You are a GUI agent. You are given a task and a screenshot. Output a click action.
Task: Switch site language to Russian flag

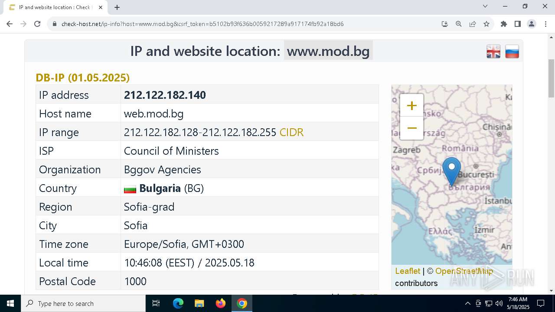pos(512,52)
